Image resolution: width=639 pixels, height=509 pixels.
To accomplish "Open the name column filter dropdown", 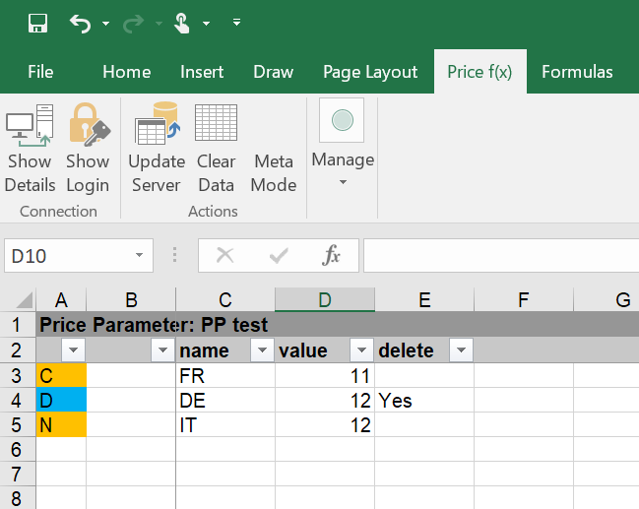I will 262,350.
